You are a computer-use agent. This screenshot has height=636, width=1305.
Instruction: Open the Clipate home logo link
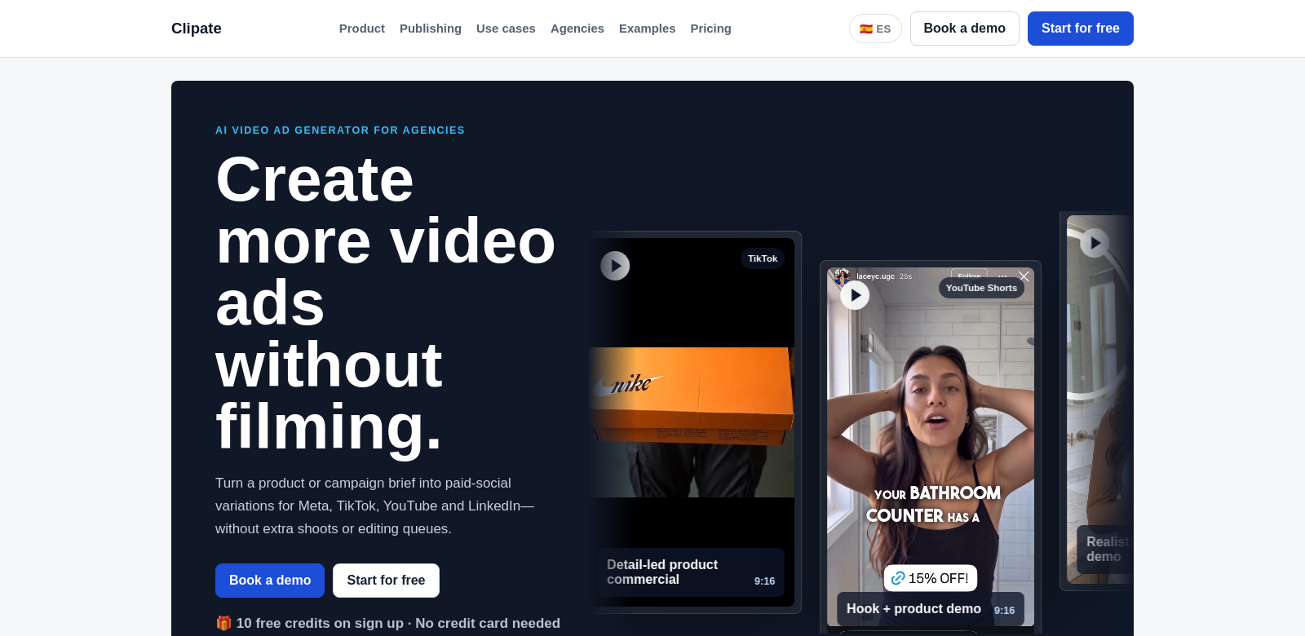point(196,29)
